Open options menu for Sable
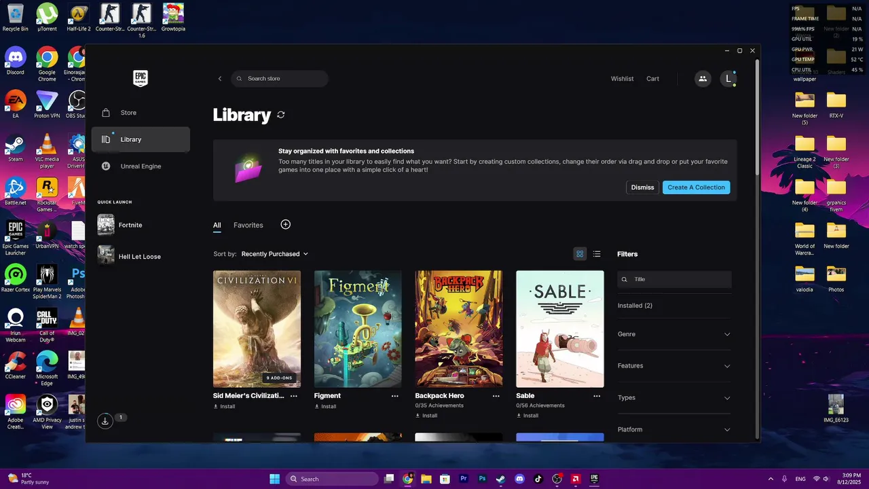The image size is (869, 489). [597, 396]
